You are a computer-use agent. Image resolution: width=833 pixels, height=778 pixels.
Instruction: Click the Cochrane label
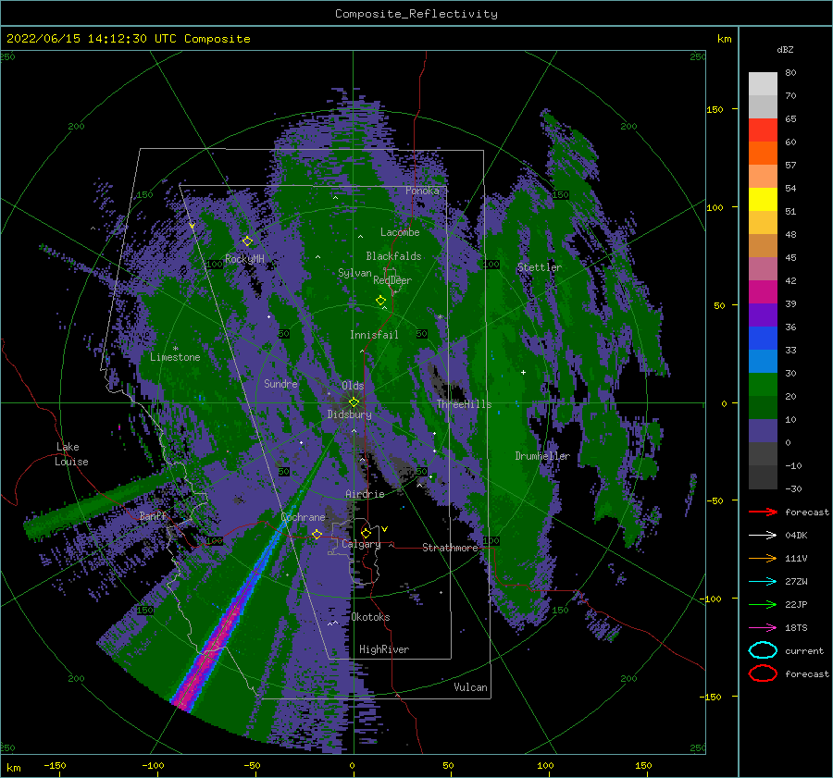(x=303, y=517)
